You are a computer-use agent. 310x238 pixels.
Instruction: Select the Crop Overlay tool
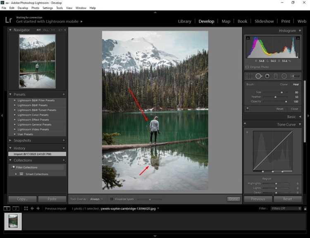click(249, 76)
